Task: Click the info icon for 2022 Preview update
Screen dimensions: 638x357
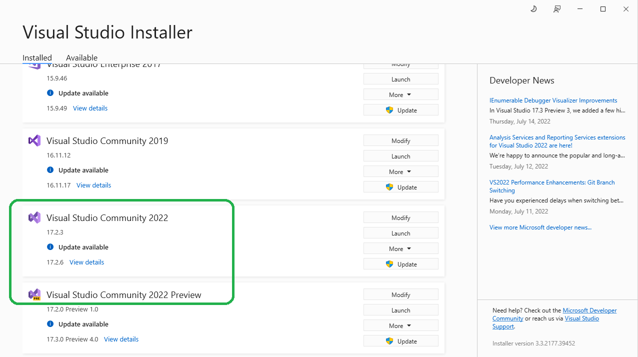Action: coord(50,324)
